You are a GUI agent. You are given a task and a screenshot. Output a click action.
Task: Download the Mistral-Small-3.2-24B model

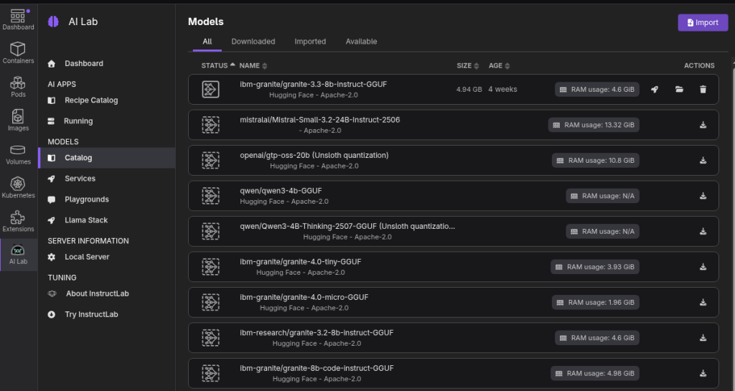point(703,125)
